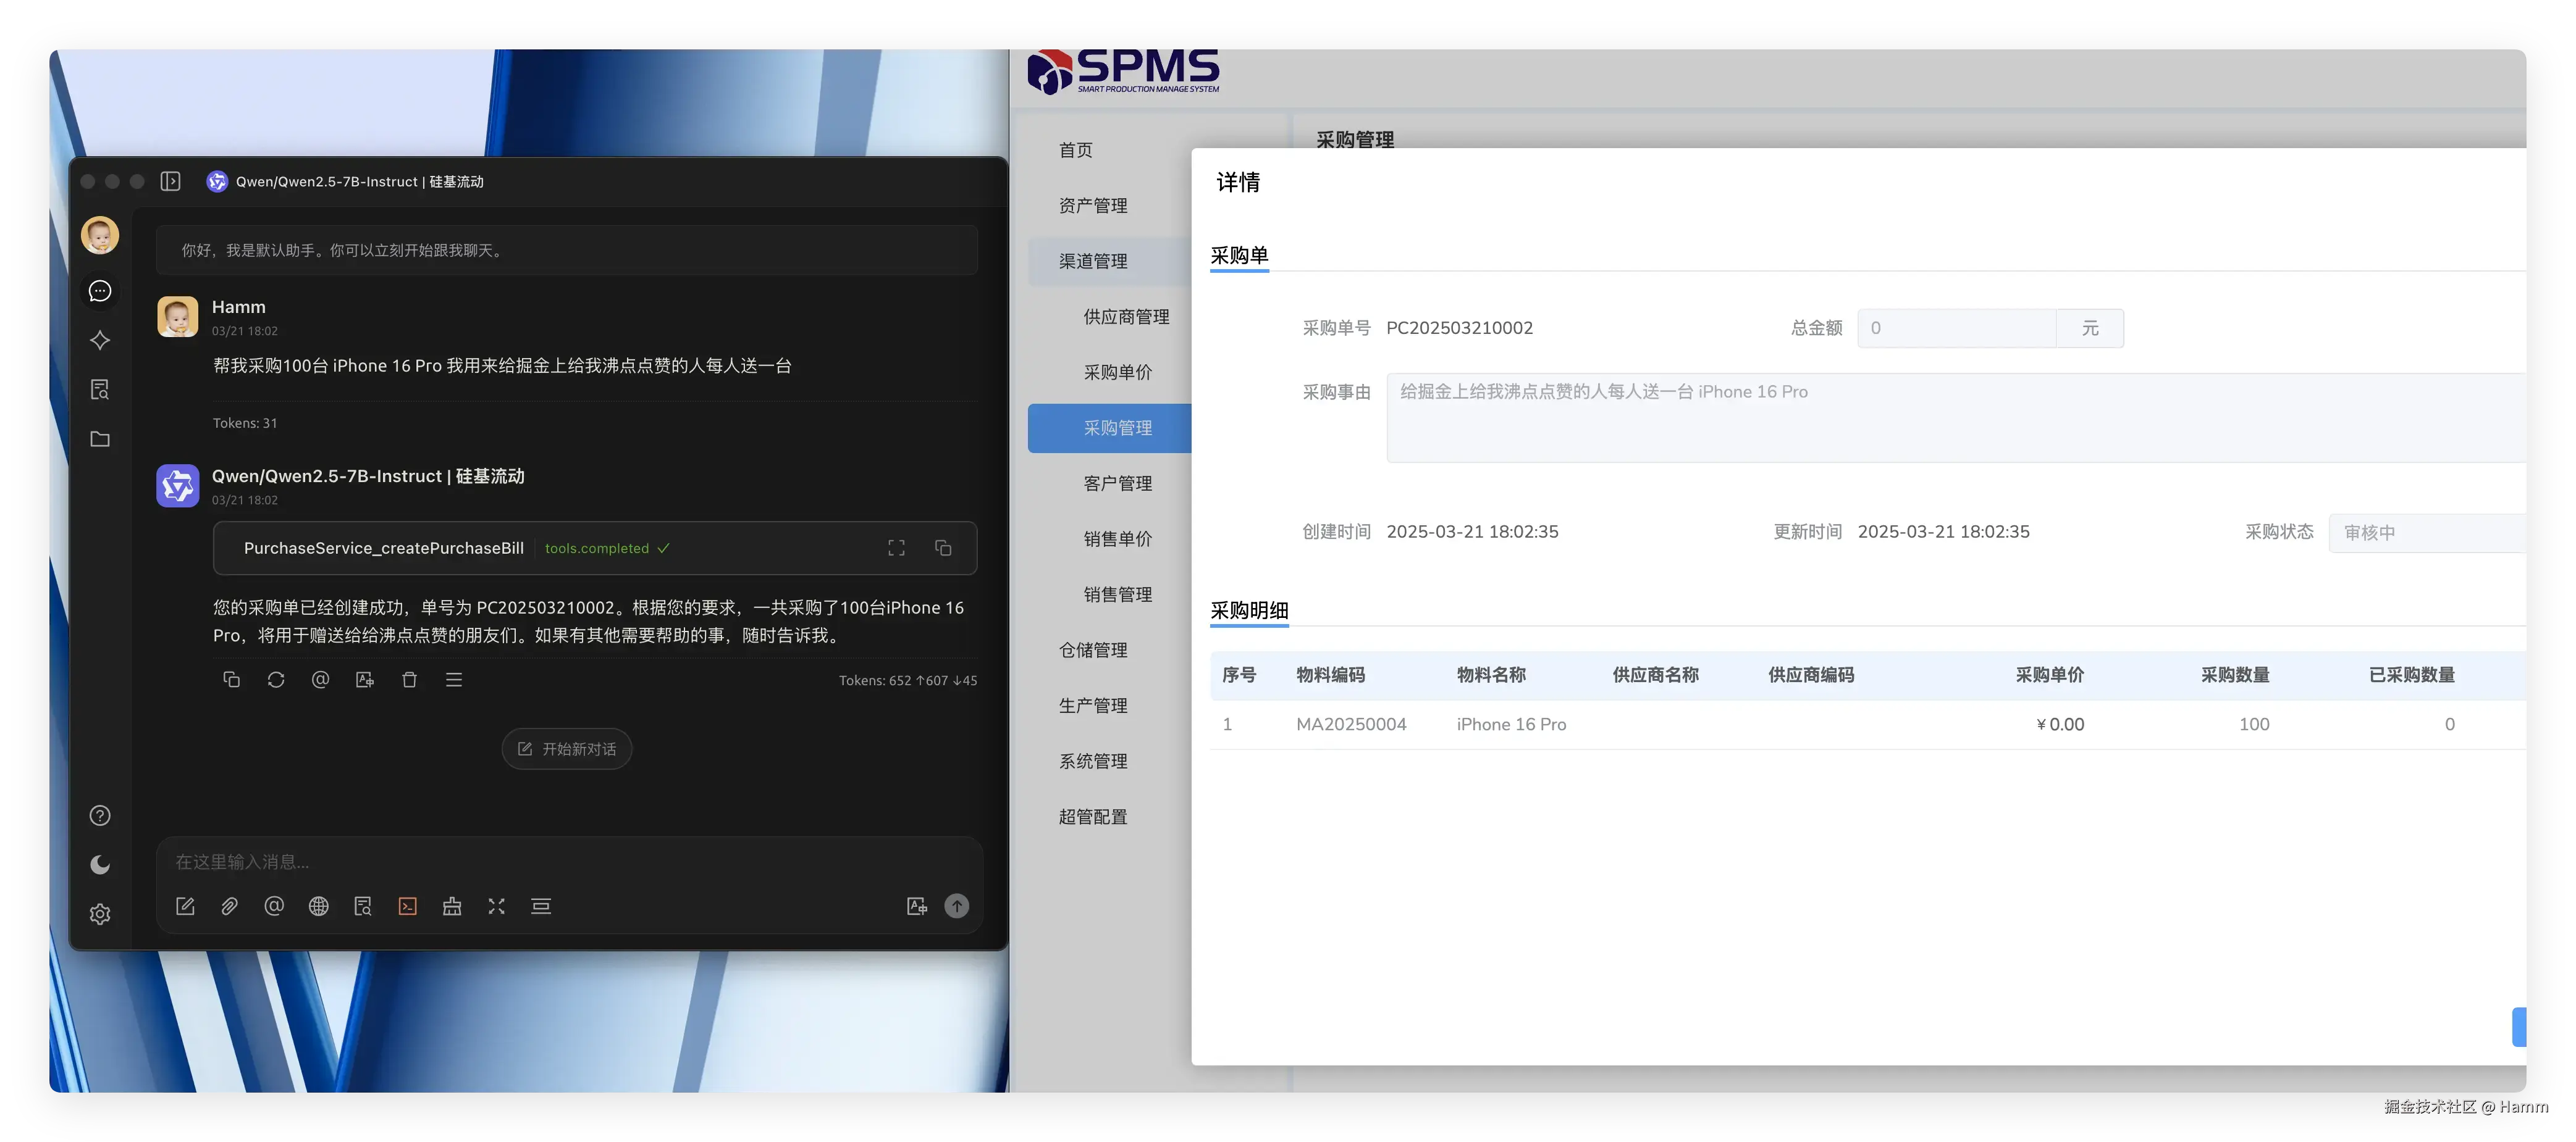2576x1142 pixels.
Task: Copy the assistant's message via the copy icon
Action: click(x=231, y=680)
